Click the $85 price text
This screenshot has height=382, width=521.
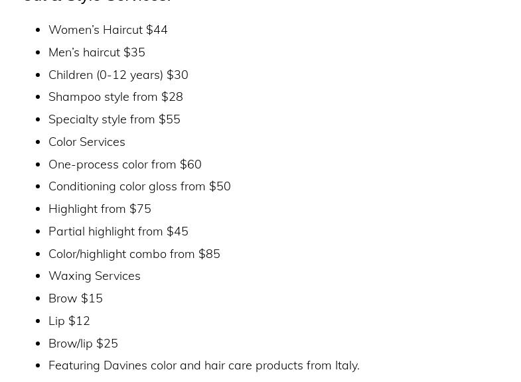tap(209, 253)
